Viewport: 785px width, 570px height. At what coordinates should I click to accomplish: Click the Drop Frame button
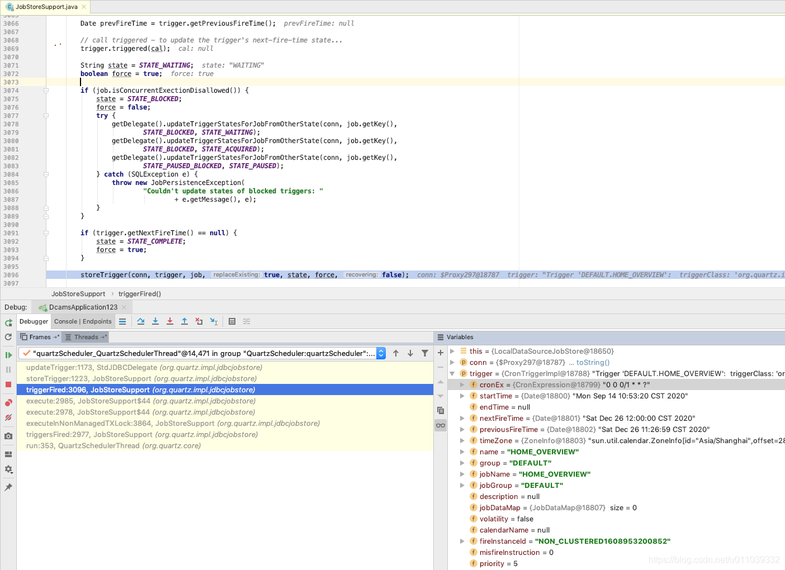[199, 321]
